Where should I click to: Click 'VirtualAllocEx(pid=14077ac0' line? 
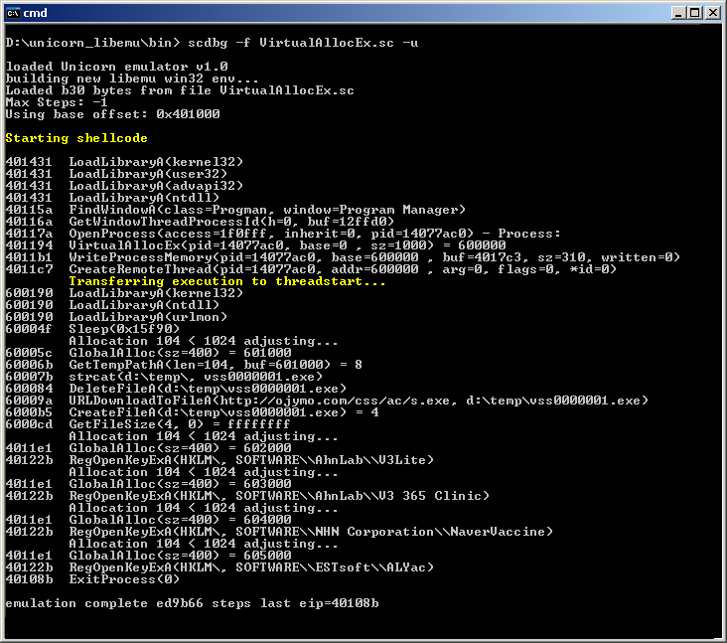255,245
